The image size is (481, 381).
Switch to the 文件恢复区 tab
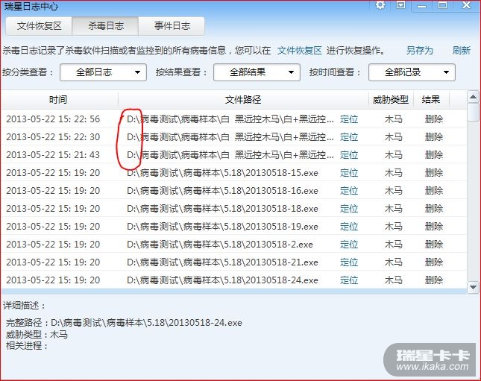coord(39,26)
